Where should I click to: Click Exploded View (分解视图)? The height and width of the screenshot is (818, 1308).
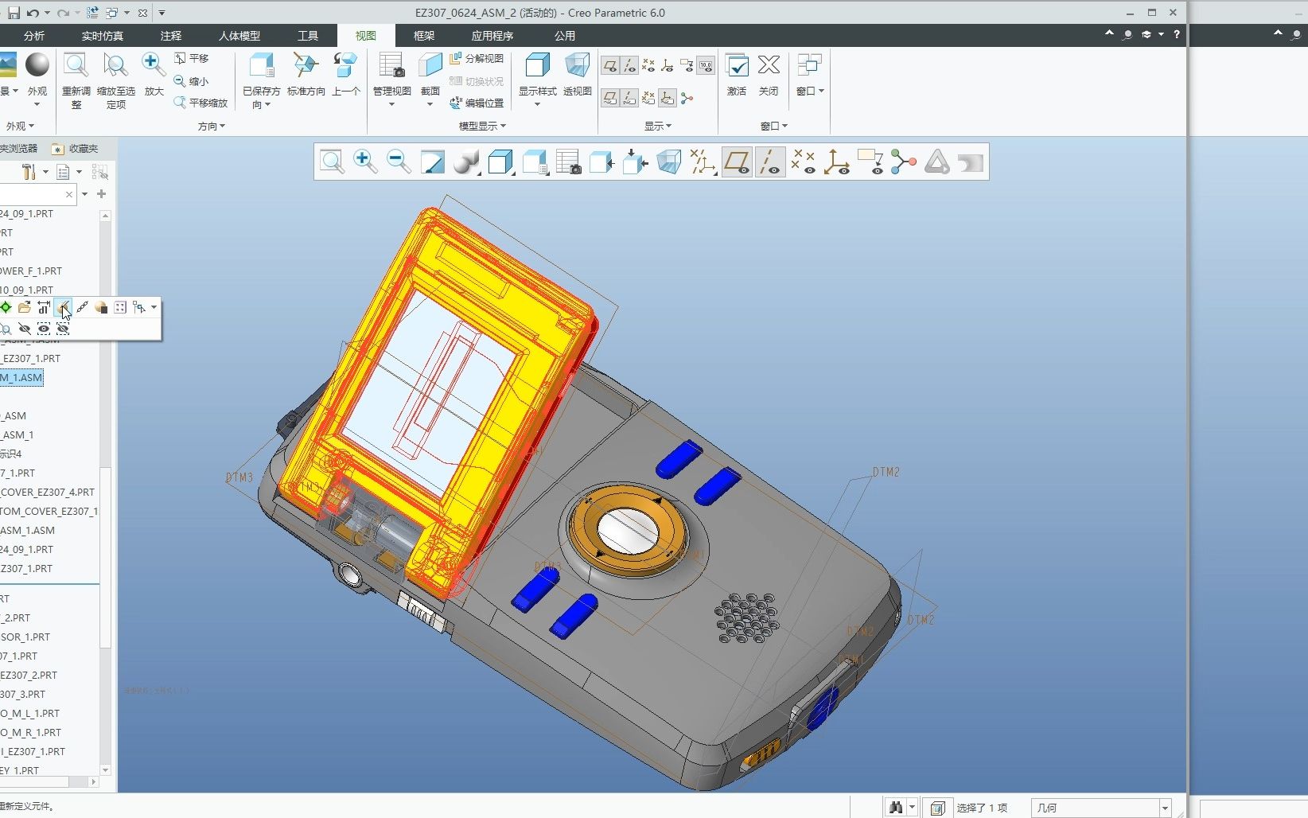point(477,58)
